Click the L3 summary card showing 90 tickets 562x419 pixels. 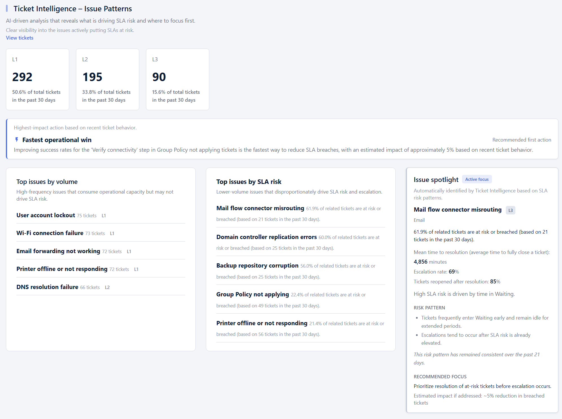tap(177, 79)
